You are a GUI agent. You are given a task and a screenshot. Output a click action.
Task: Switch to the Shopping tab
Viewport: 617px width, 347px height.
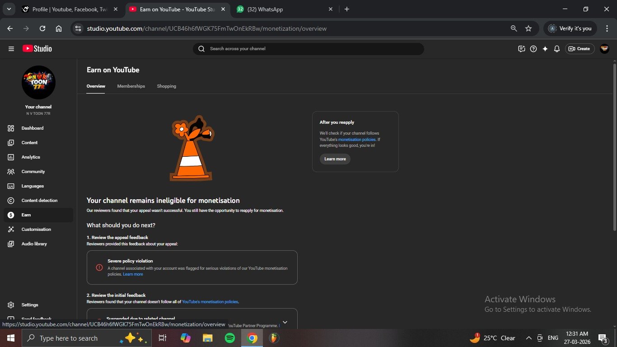click(166, 86)
